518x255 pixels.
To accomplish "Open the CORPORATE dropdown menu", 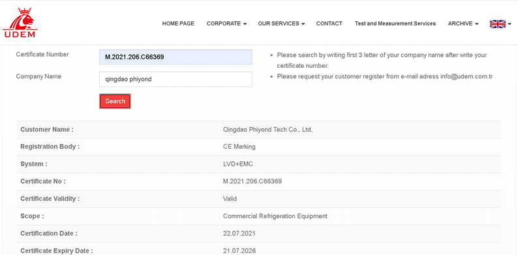I will coord(226,23).
